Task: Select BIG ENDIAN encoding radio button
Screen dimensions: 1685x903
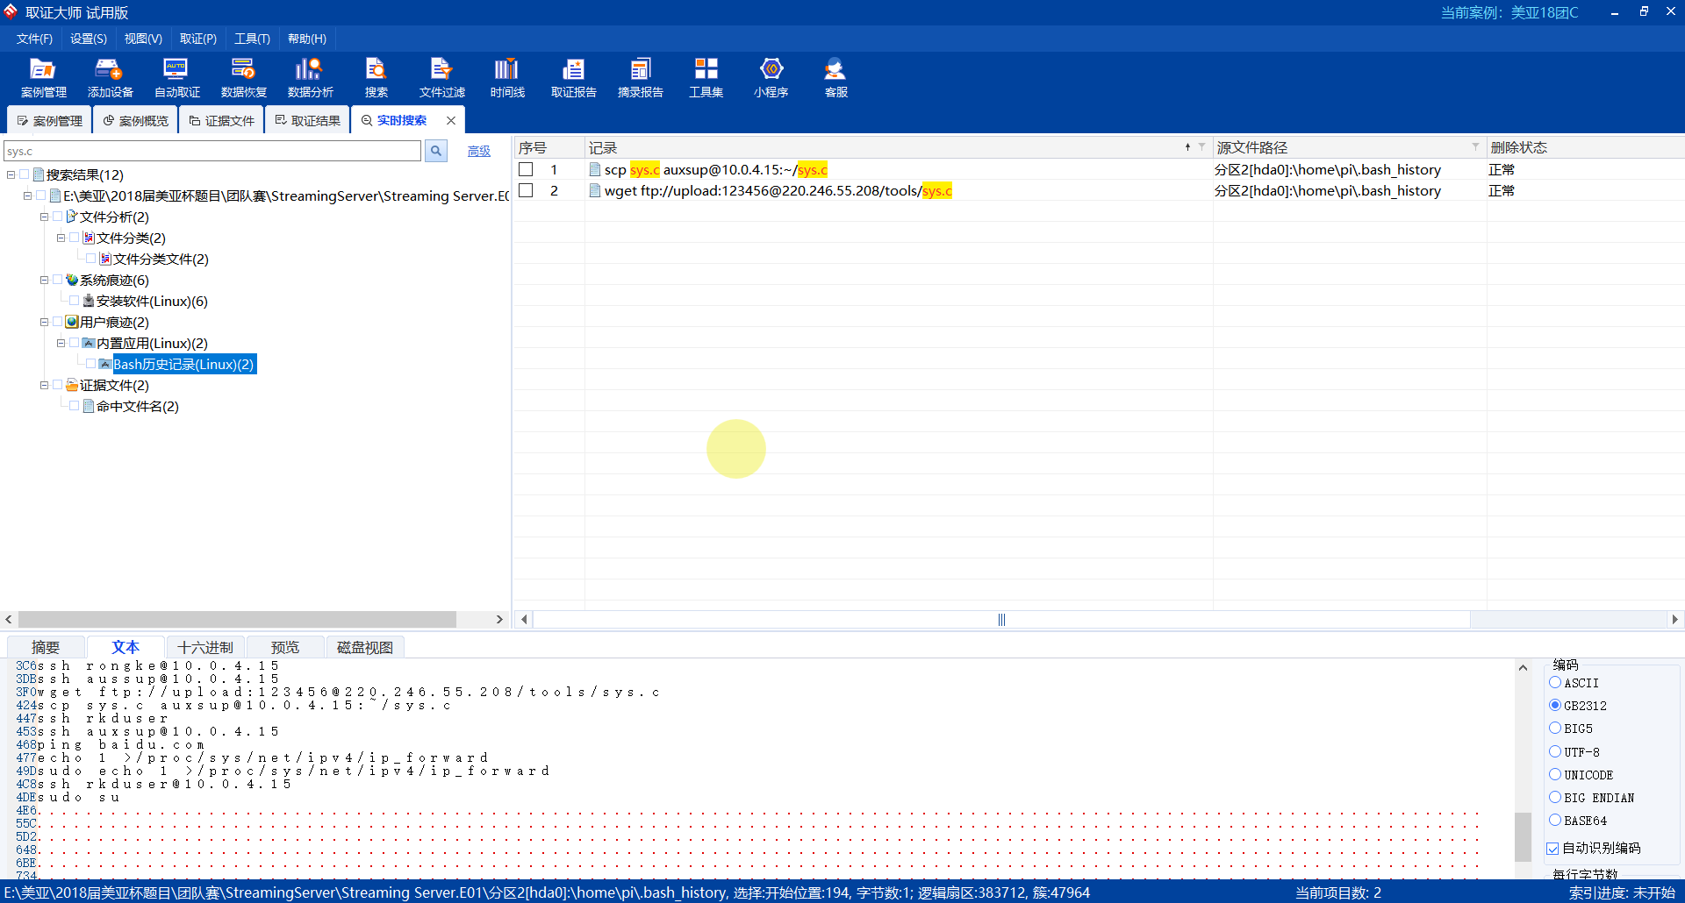Action: [1555, 797]
